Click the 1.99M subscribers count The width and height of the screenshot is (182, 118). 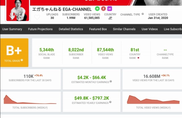tap(71, 18)
